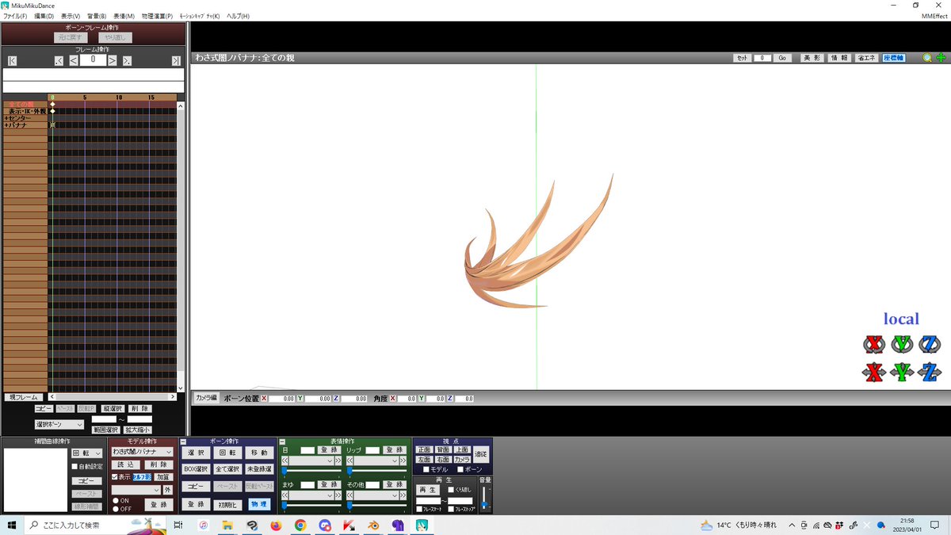Viewport: 951px width, 535px height.
Task: Open Windows Start menu
Action: (x=12, y=525)
